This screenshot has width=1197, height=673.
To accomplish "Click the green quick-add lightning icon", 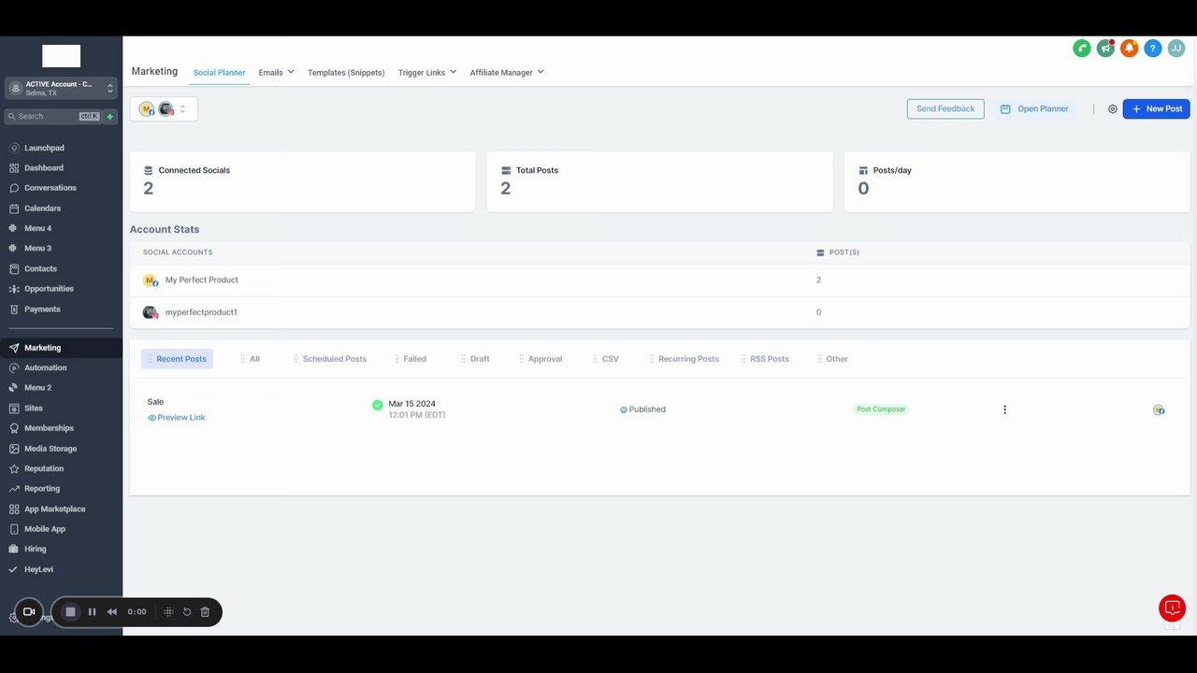I will pyautogui.click(x=110, y=117).
